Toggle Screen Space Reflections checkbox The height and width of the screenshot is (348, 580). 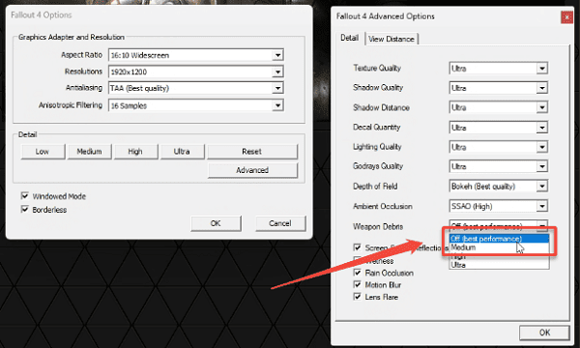click(358, 247)
